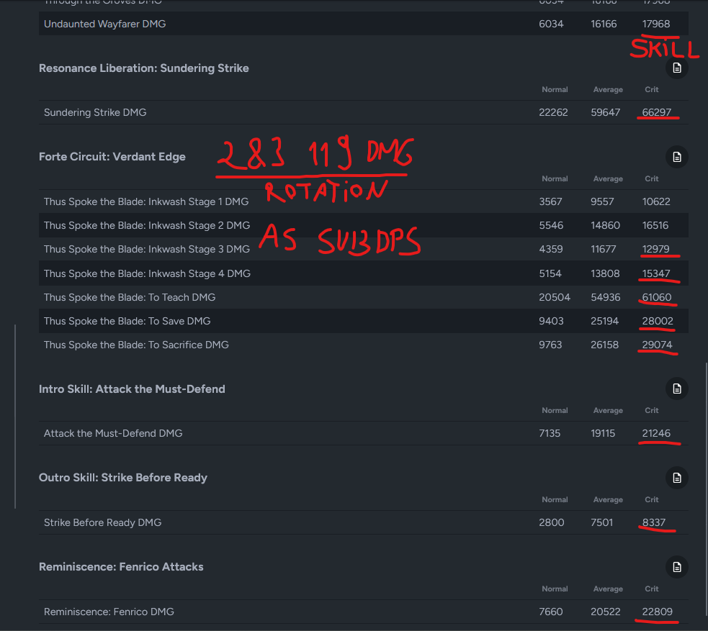Open details icon for Resonance Liberation: Sundering Strike
This screenshot has height=631, width=708.
click(x=676, y=68)
